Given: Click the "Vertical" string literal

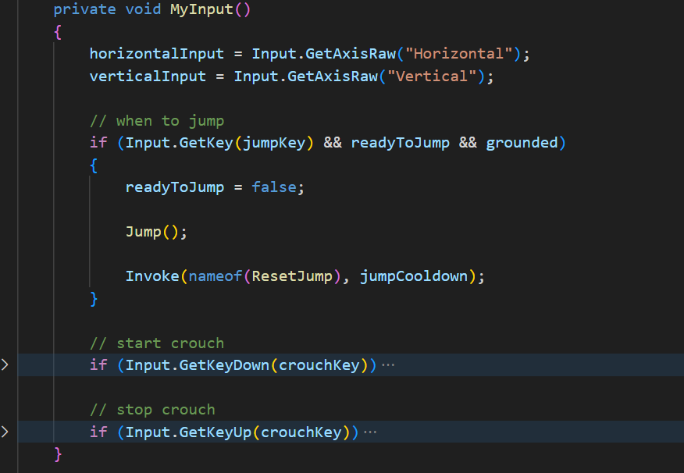Looking at the screenshot, I should pyautogui.click(x=430, y=76).
